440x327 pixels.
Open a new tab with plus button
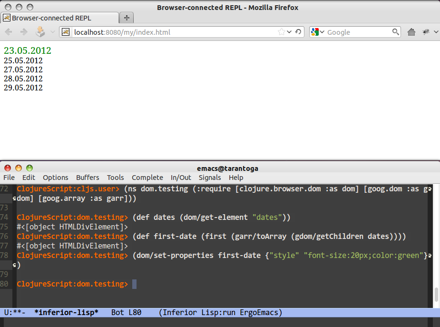[127, 18]
